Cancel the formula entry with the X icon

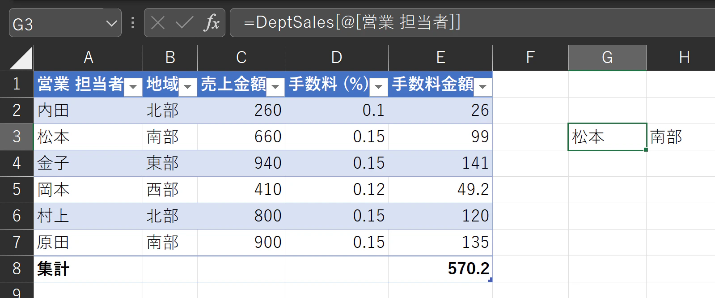pos(158,22)
